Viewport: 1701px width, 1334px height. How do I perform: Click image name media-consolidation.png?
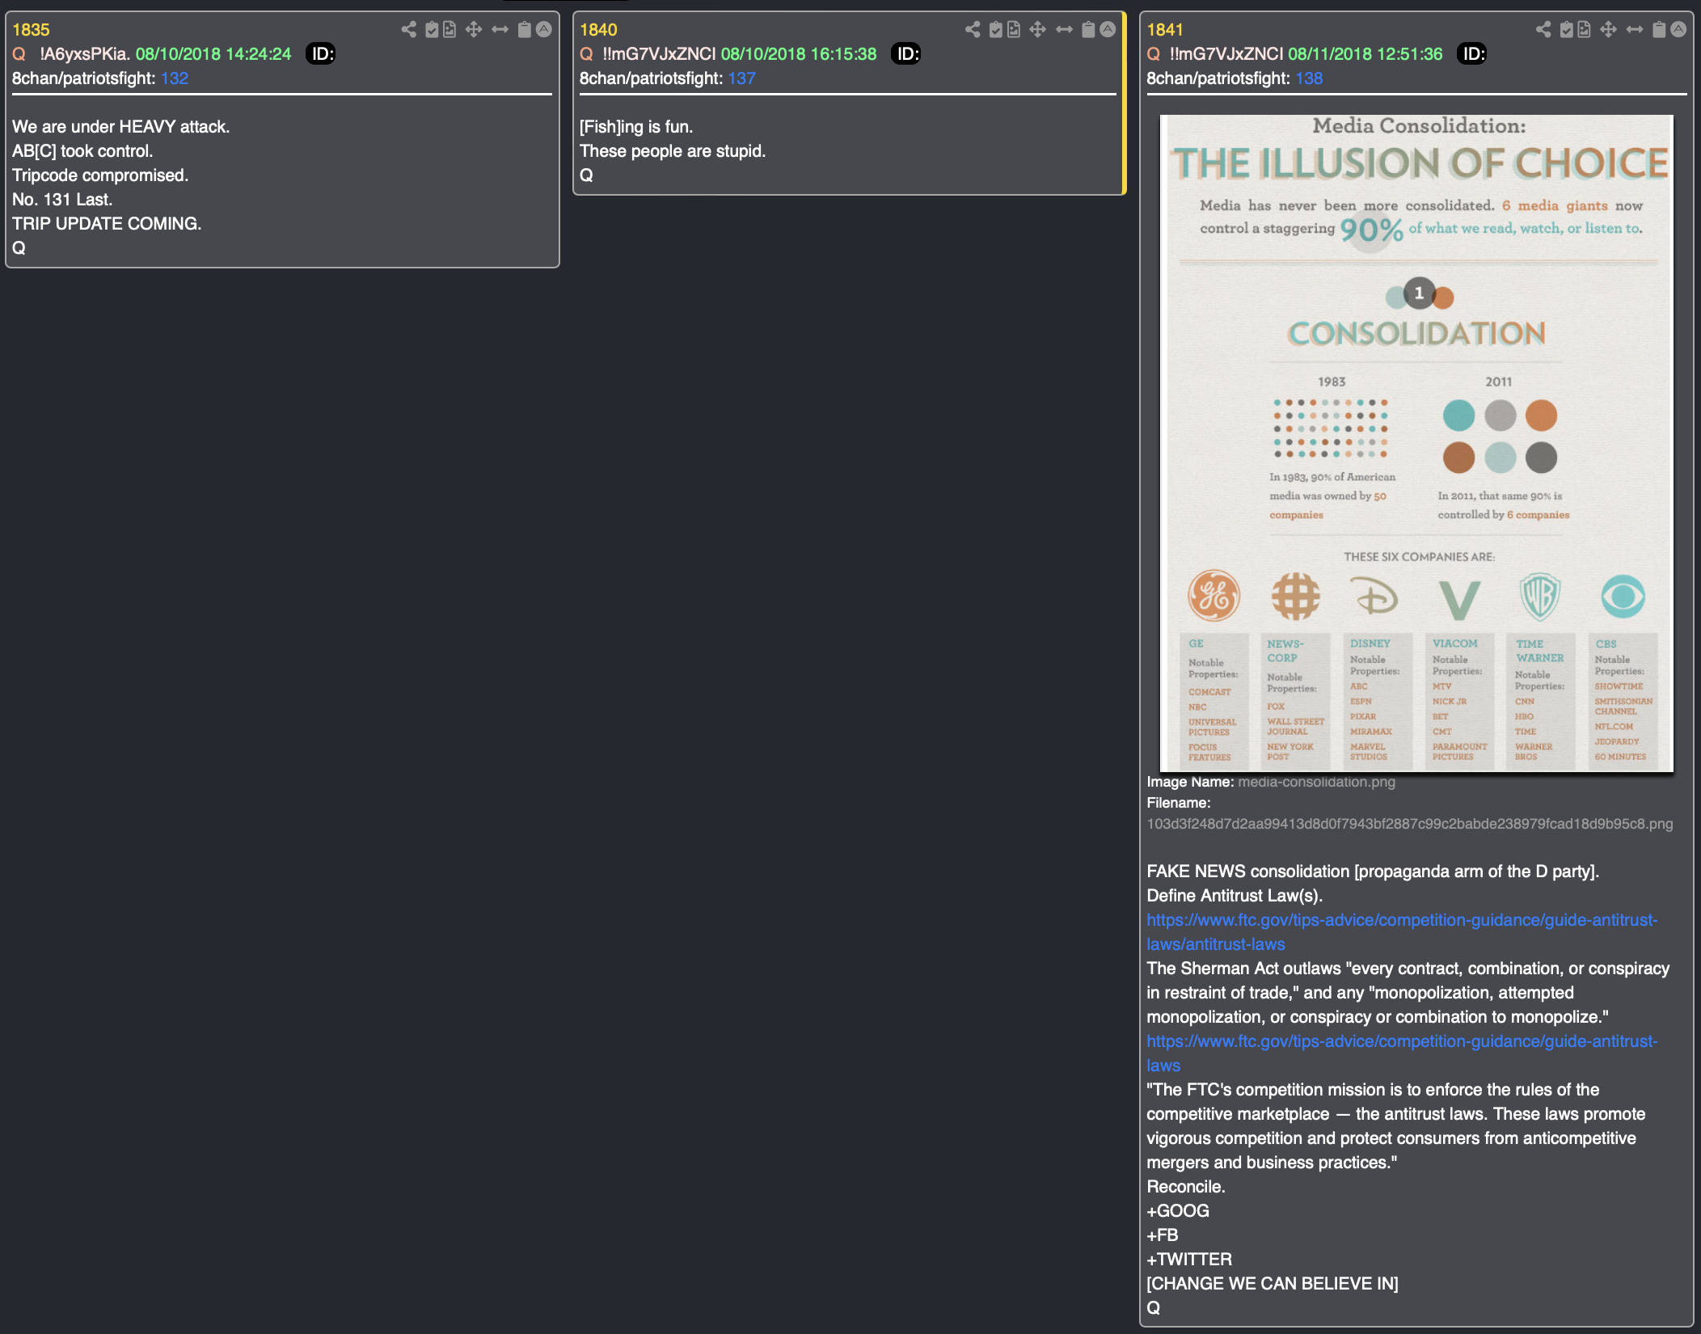pyautogui.click(x=1316, y=782)
